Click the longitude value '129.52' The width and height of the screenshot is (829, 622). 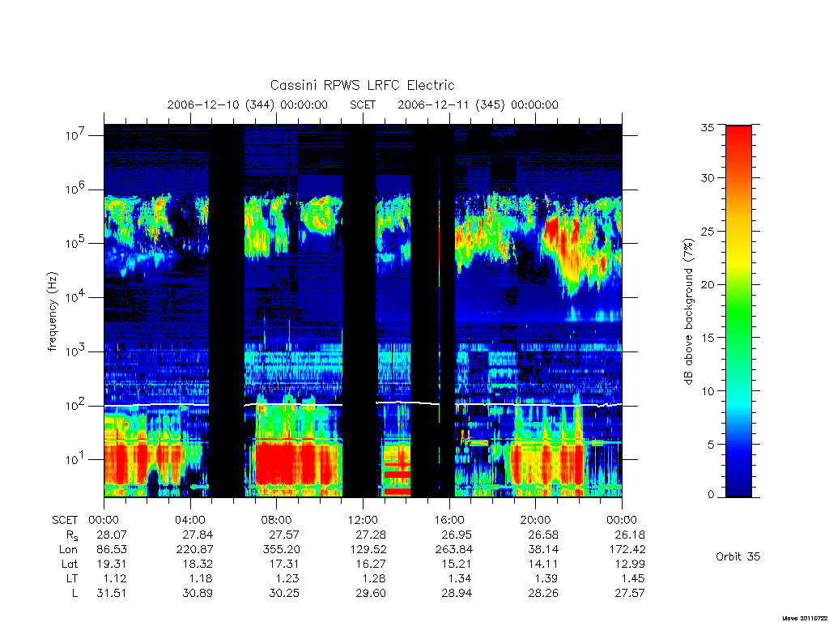(368, 550)
